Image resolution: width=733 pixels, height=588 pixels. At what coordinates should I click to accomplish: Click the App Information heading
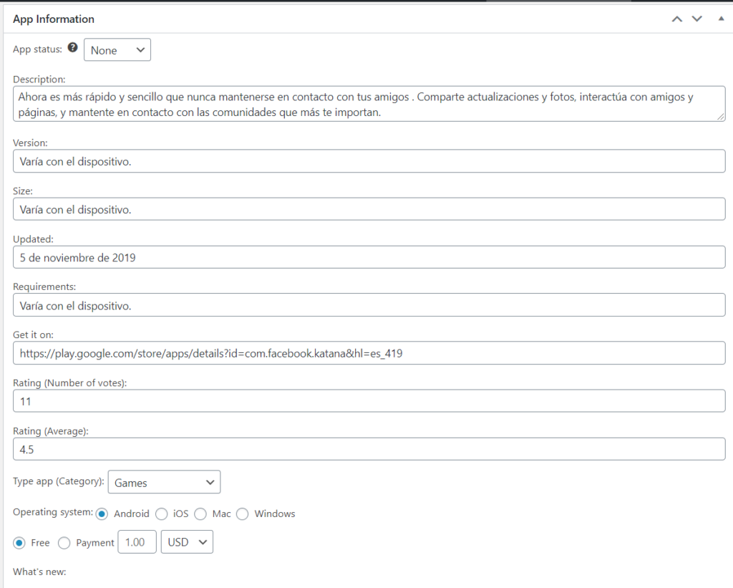pos(54,19)
